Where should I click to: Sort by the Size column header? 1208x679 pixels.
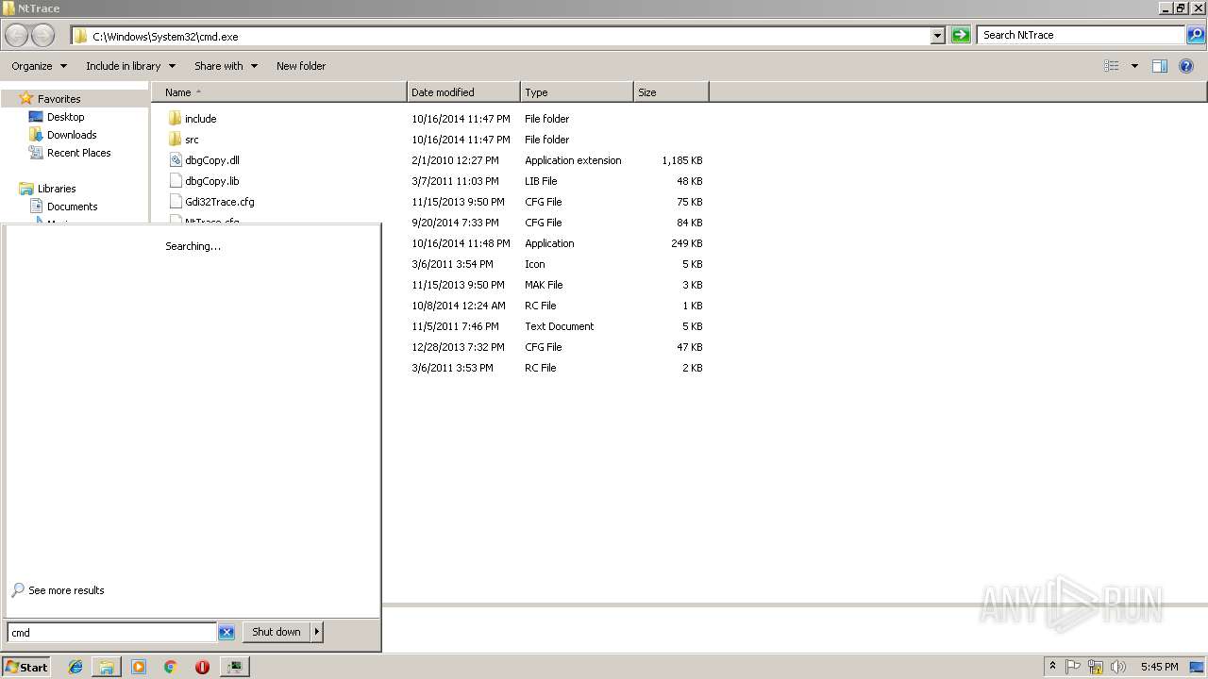pyautogui.click(x=671, y=92)
